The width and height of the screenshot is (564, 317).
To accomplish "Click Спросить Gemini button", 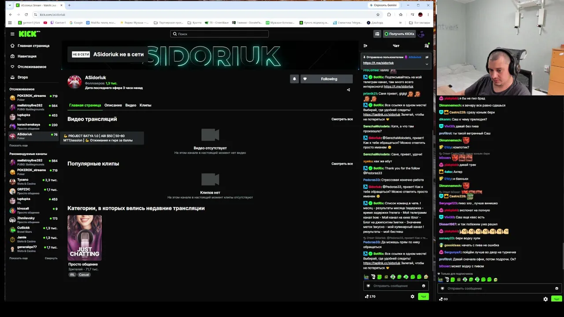I will (x=383, y=5).
